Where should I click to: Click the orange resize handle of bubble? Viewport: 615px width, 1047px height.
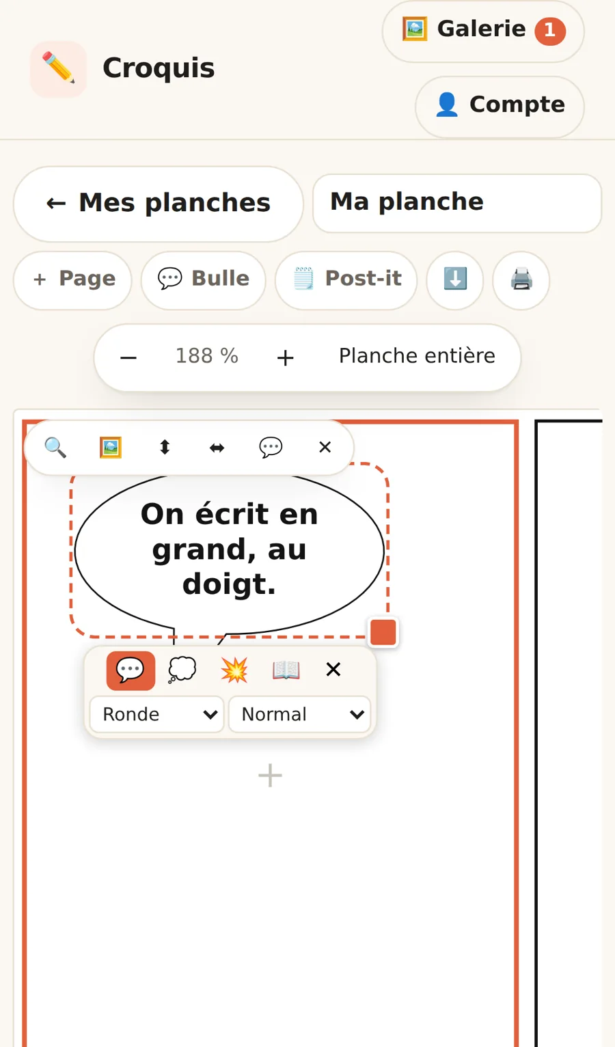coord(383,632)
